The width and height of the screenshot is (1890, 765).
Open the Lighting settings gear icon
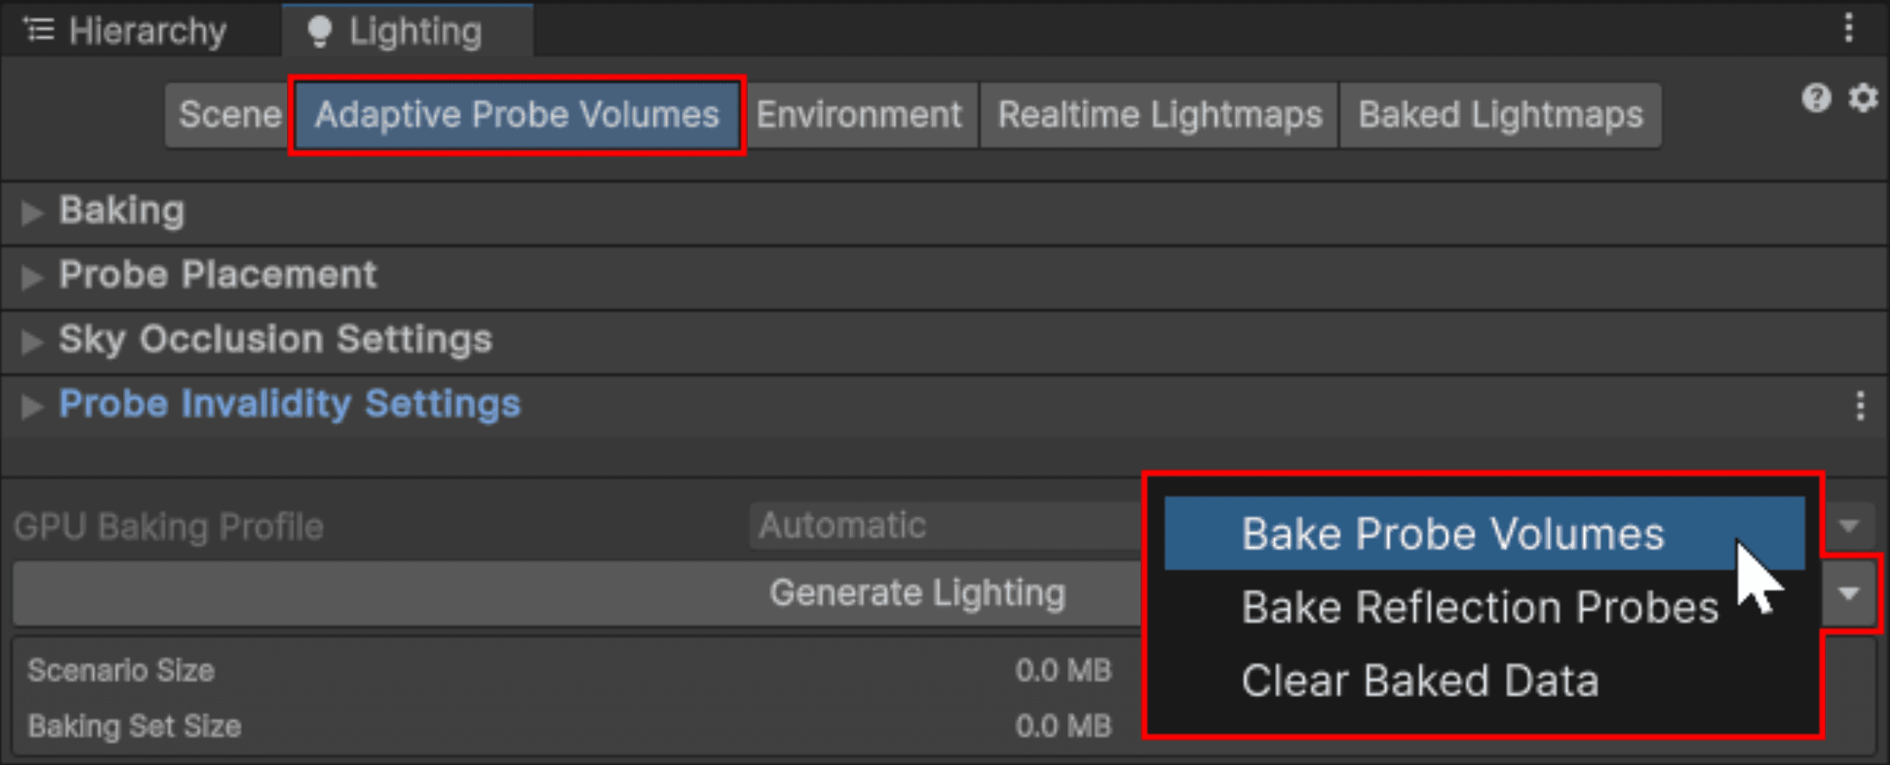[1863, 98]
